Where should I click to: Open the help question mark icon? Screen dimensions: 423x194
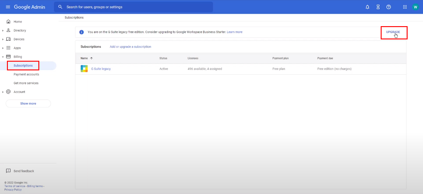389,7
